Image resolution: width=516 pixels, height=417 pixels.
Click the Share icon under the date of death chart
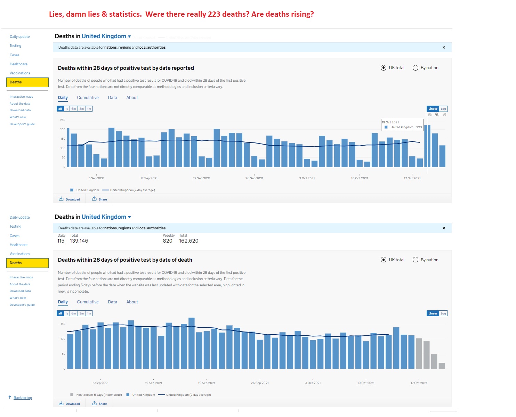click(x=94, y=403)
